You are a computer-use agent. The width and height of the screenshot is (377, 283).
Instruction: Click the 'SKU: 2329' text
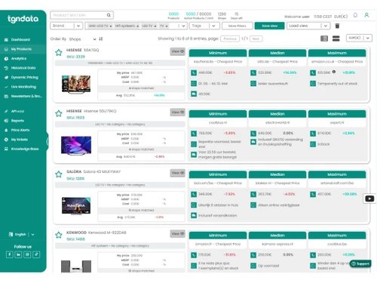coord(75,57)
